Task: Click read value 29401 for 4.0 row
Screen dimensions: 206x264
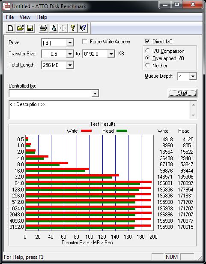Action: point(187,158)
